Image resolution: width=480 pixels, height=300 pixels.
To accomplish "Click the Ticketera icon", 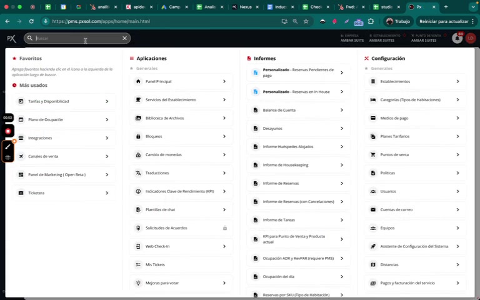I will (21, 193).
